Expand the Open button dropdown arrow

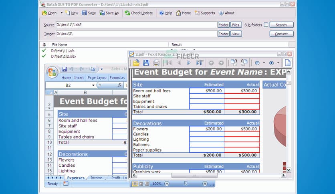[x=62, y=13]
